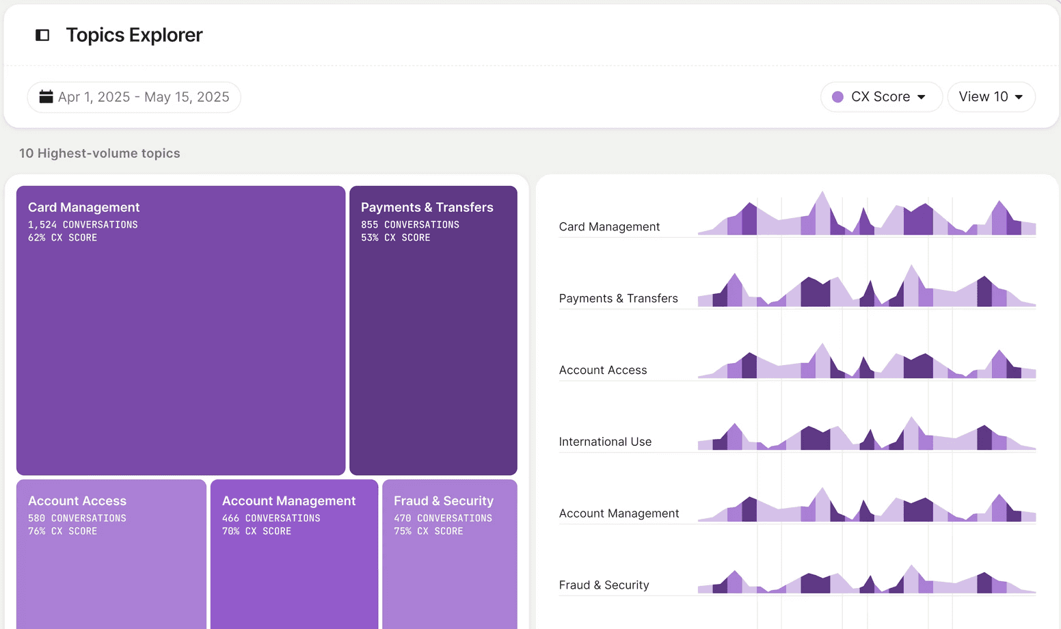Open the CX Score metric dropdown
The image size is (1061, 629).
881,97
